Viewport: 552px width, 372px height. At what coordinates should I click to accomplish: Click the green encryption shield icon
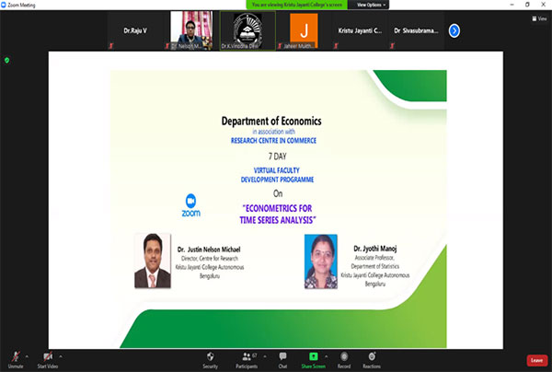tap(6, 60)
